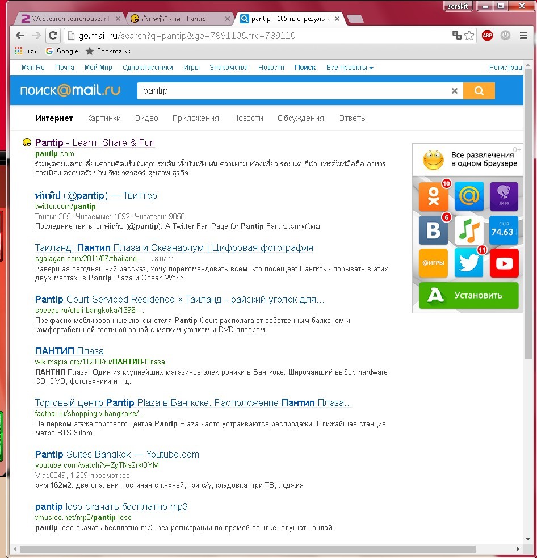Open the Почта link
The height and width of the screenshot is (558, 537).
click(x=64, y=68)
